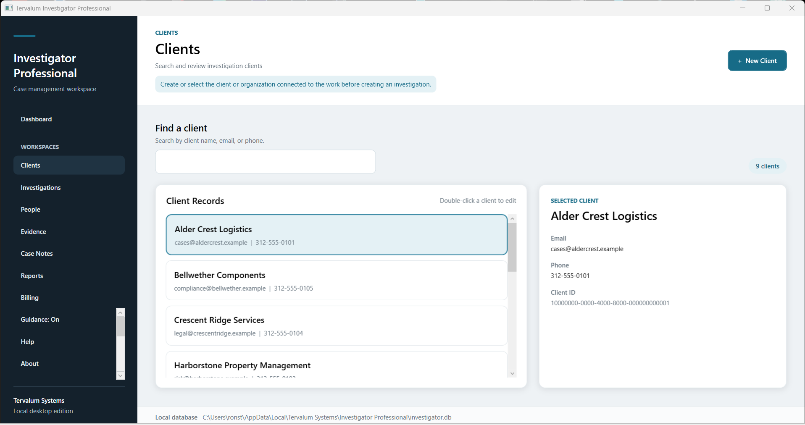This screenshot has width=805, height=425.
Task: Click the 'Case management workspace' subtitle
Action: coord(55,89)
